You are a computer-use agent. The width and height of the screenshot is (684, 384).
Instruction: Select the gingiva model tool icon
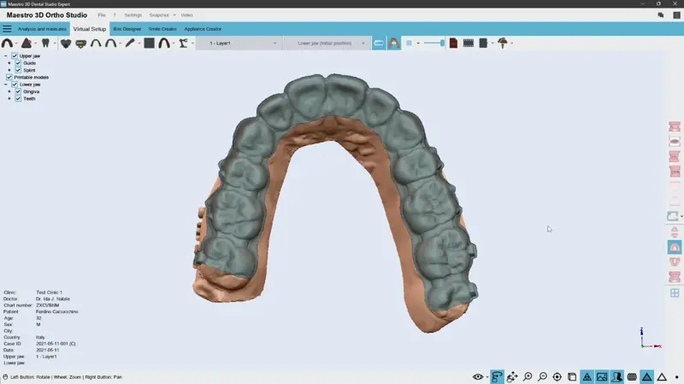(x=27, y=44)
